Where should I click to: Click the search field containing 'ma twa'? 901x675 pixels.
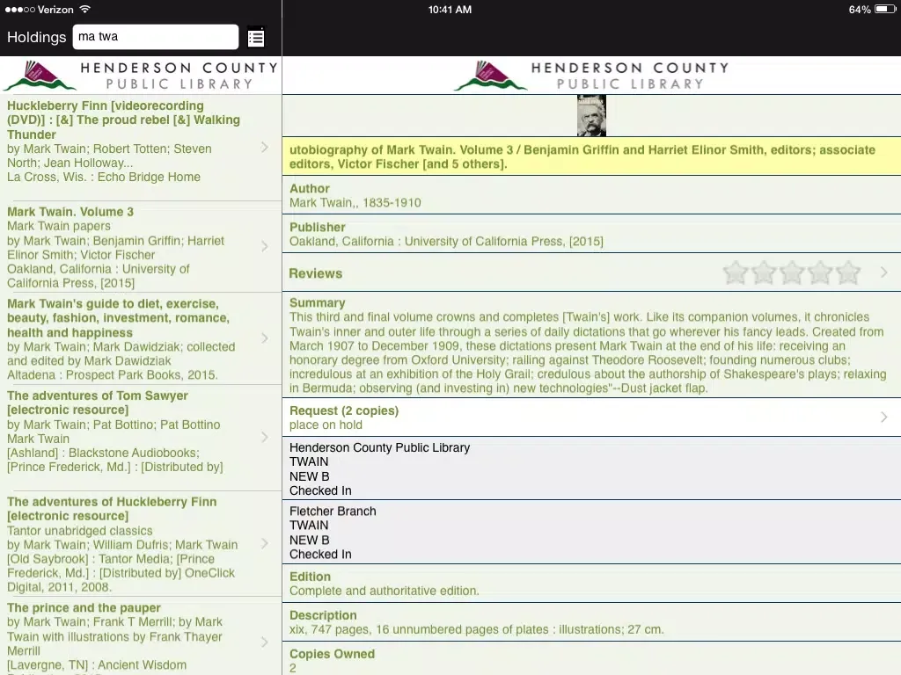click(x=156, y=37)
